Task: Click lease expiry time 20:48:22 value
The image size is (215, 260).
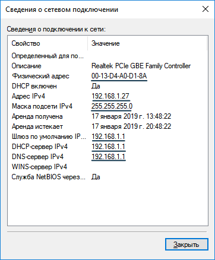Action: tap(131, 126)
